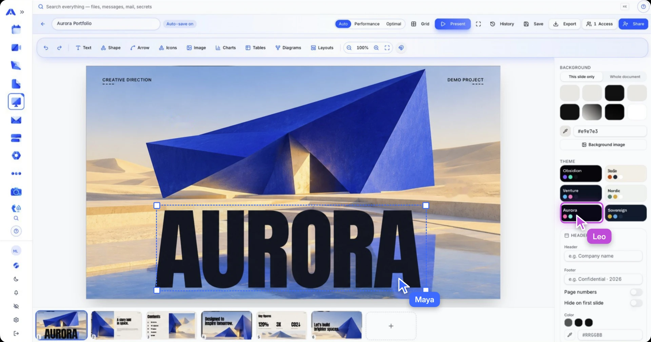The height and width of the screenshot is (342, 651).
Task: Open the Charts tool menu
Action: coord(225,48)
